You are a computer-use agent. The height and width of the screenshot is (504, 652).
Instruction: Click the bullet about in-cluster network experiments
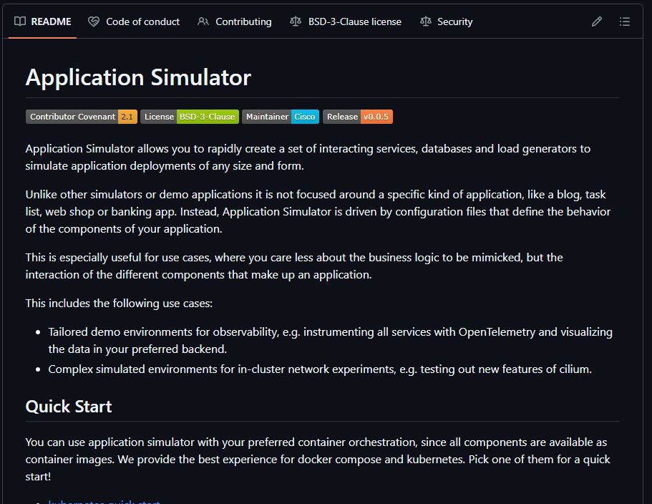click(319, 369)
